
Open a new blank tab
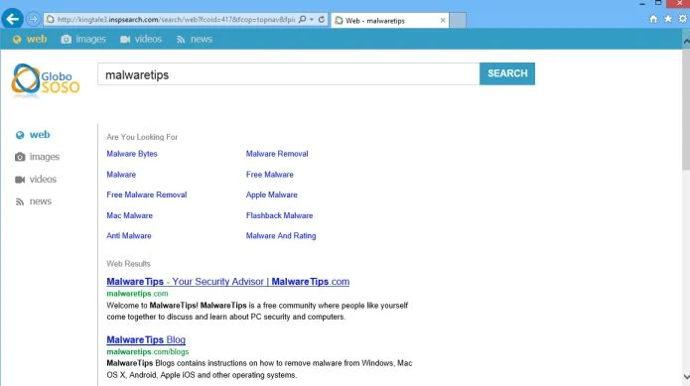[x=458, y=20]
